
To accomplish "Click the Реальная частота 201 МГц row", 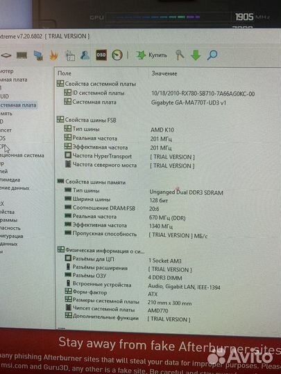I will (x=118, y=139).
